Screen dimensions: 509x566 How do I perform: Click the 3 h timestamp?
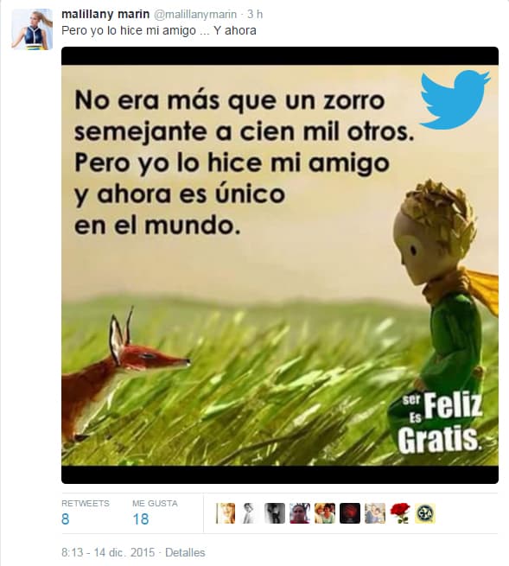coord(255,14)
